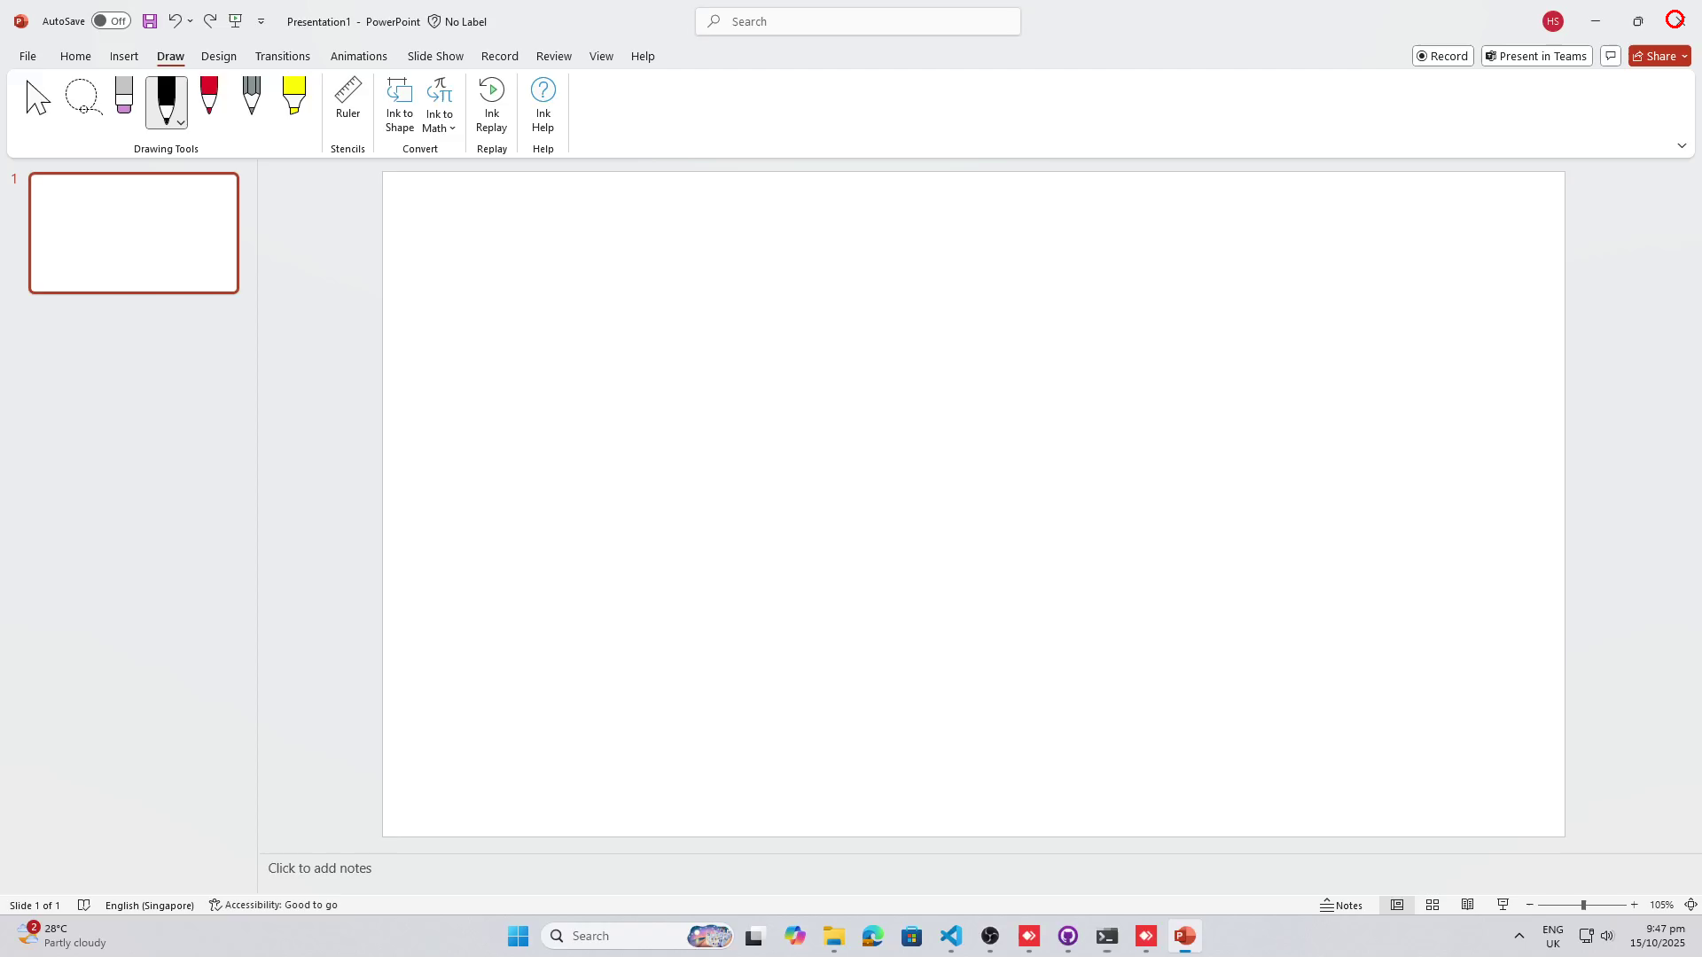This screenshot has height=957, width=1702.
Task: Select slide 1 thumbnail
Action: click(x=134, y=233)
